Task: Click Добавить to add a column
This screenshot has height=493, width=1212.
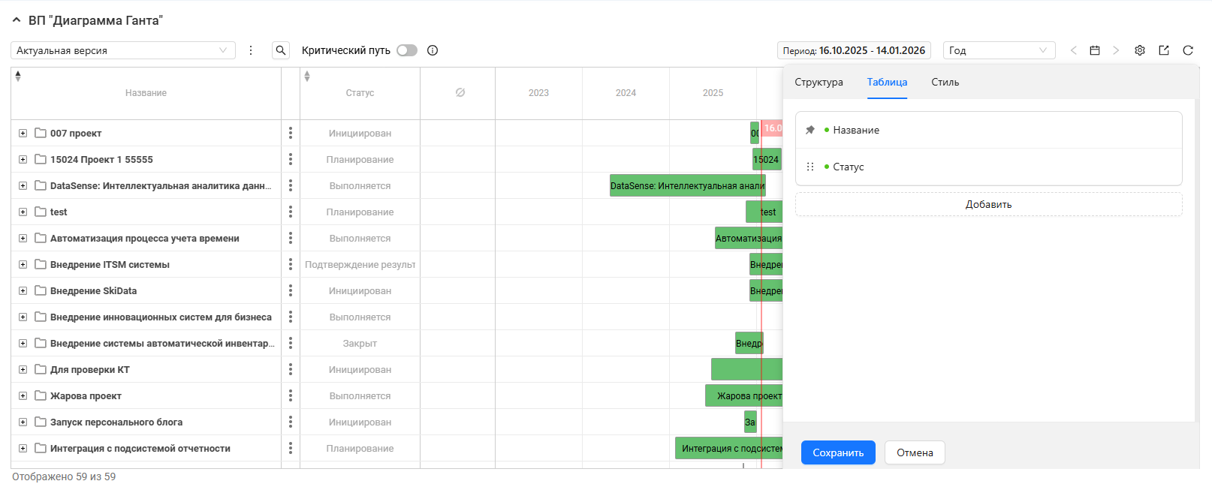Action: pyautogui.click(x=988, y=204)
